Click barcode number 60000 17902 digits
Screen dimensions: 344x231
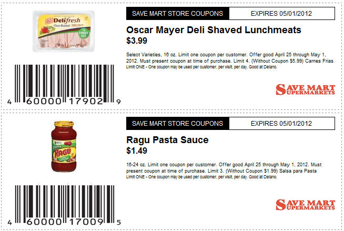tap(65, 102)
